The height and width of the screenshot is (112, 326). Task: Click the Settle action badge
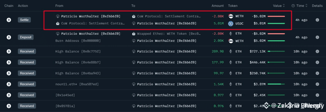[24, 20]
